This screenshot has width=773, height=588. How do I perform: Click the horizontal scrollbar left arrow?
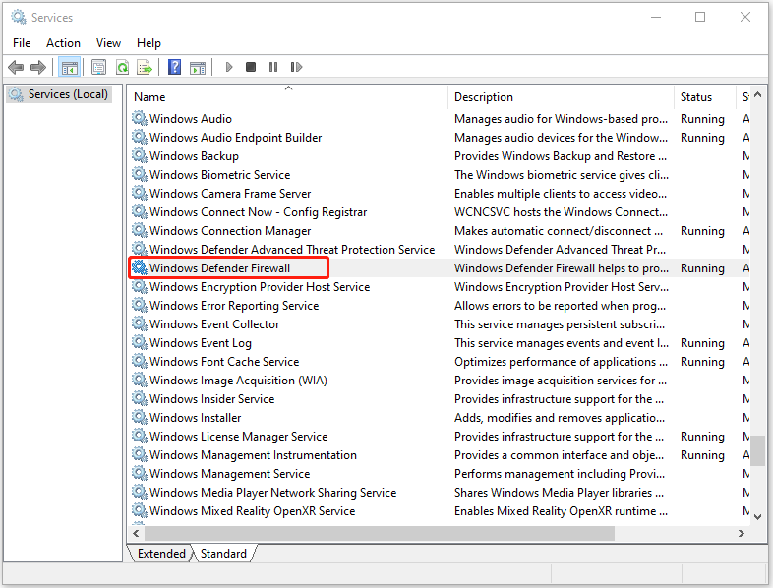[136, 533]
